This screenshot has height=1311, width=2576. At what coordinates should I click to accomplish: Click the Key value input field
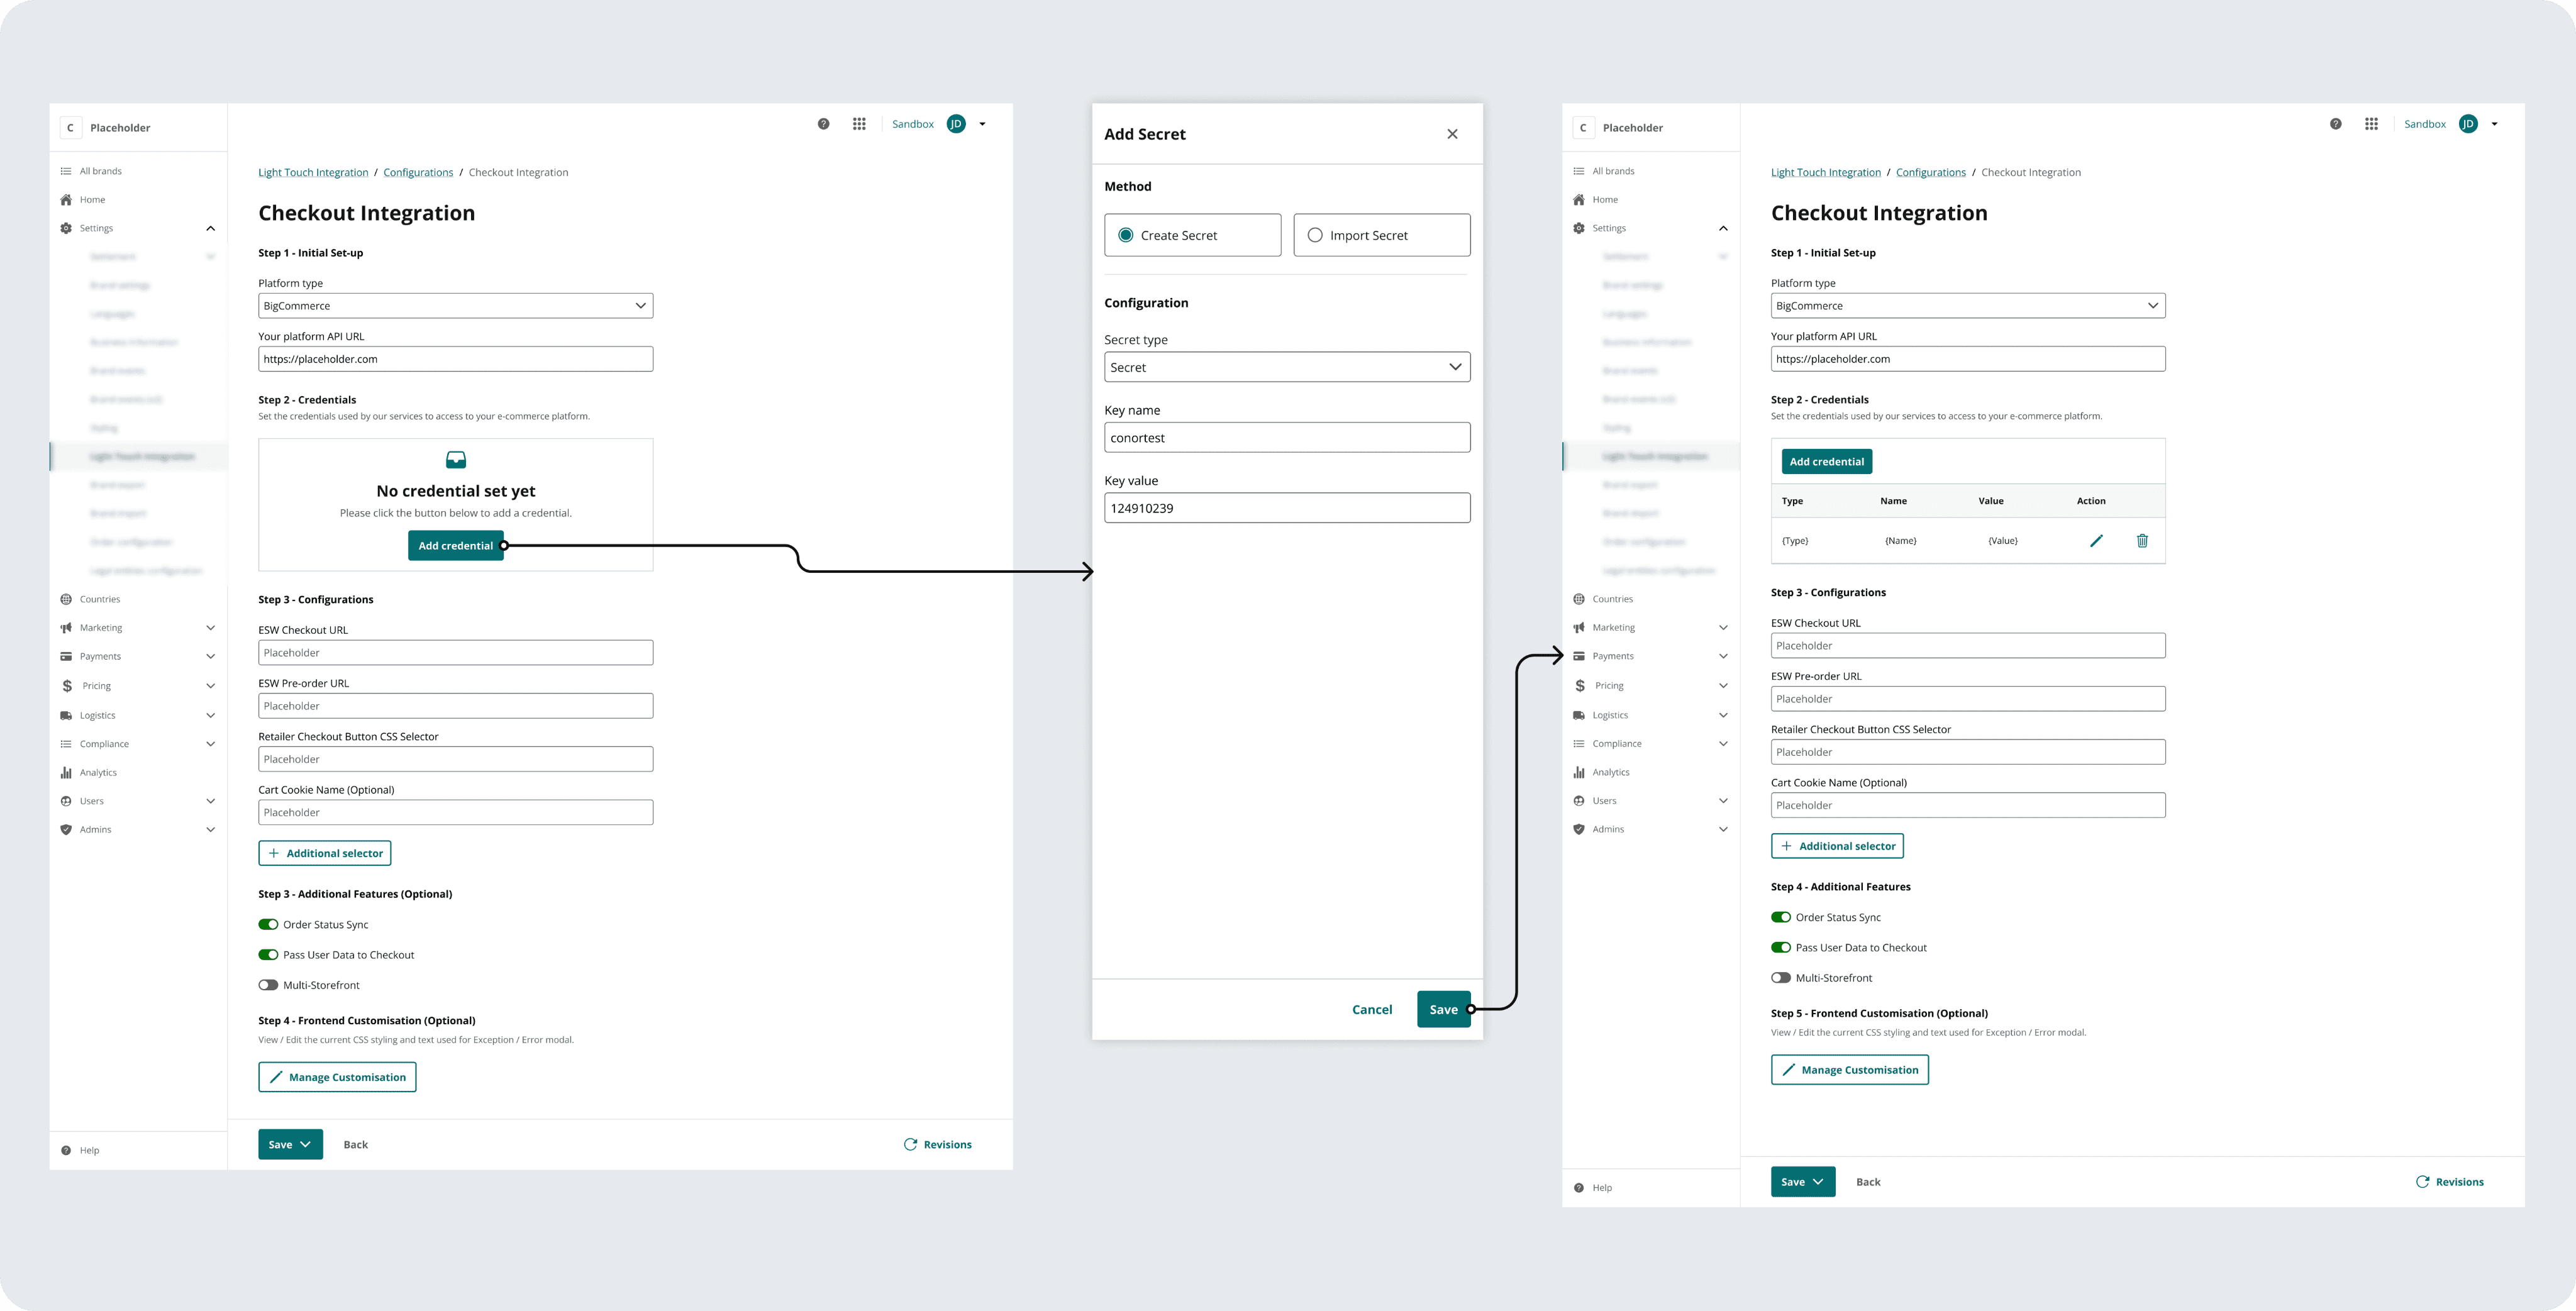(x=1287, y=508)
